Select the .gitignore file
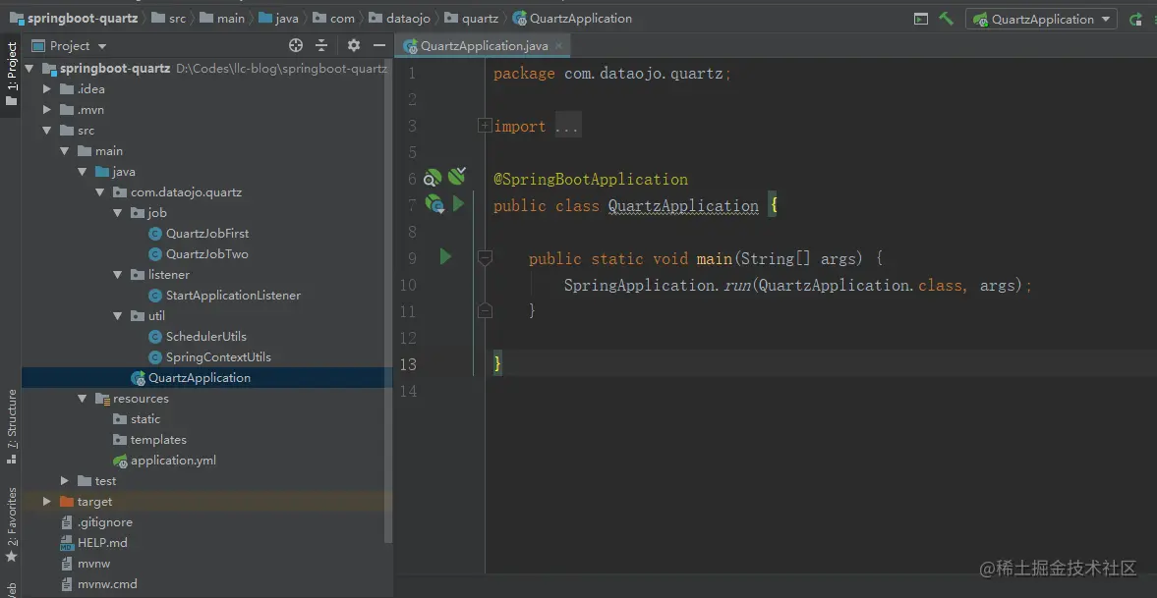Viewport: 1157px width, 598px height. point(105,522)
